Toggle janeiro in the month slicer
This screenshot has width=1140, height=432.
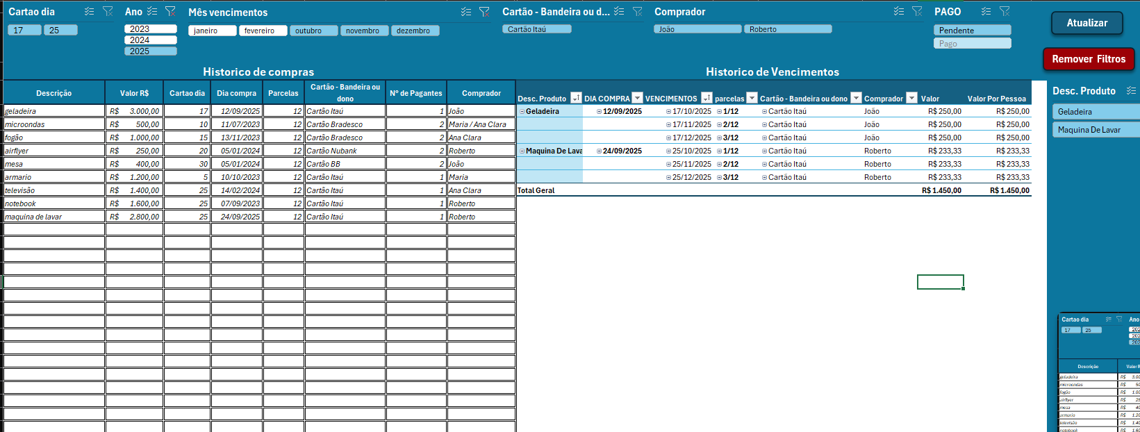(212, 31)
